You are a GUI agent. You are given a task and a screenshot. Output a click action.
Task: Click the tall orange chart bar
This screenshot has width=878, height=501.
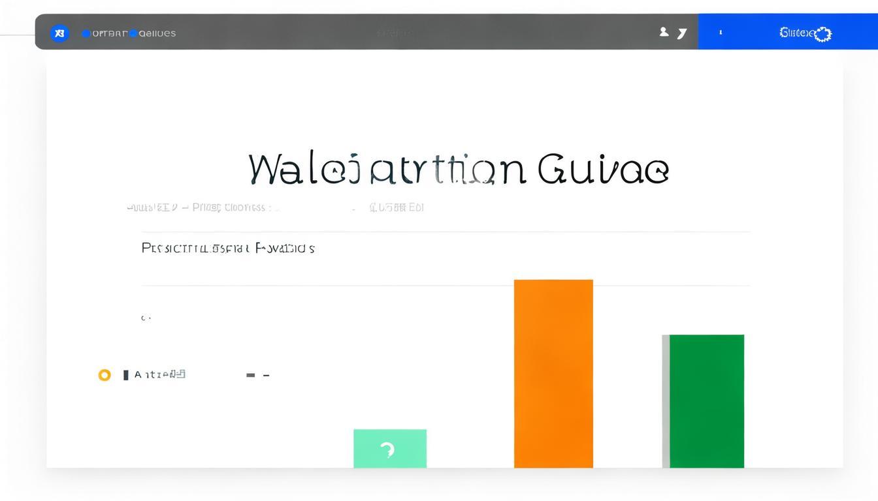(553, 373)
